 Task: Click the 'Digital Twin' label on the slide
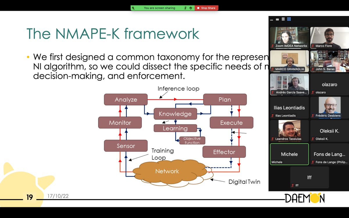tap(244, 182)
